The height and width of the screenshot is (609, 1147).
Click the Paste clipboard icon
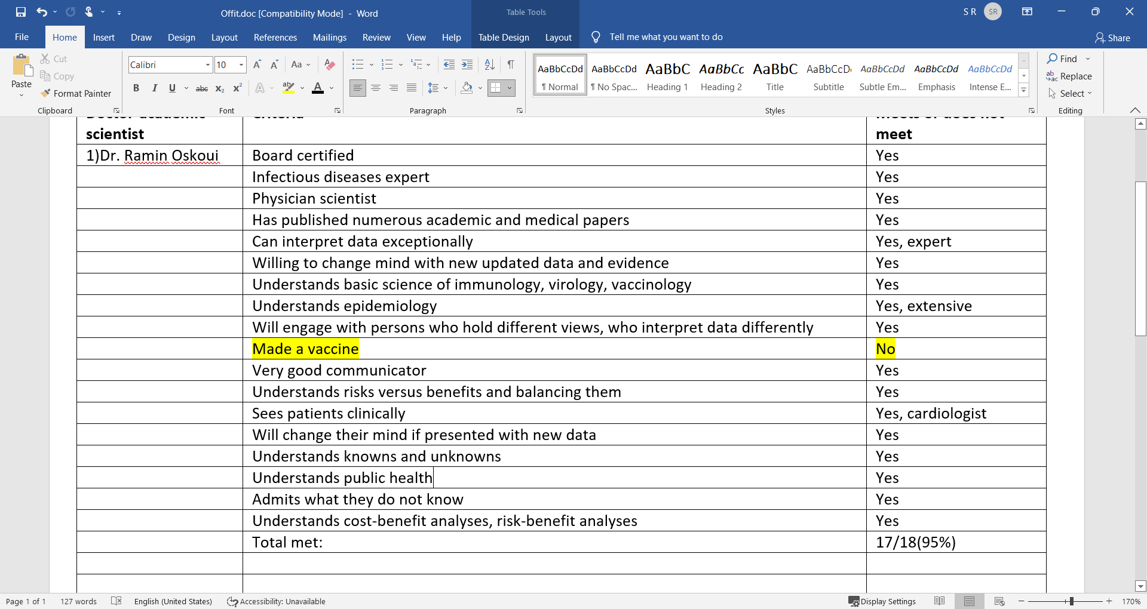tap(22, 66)
